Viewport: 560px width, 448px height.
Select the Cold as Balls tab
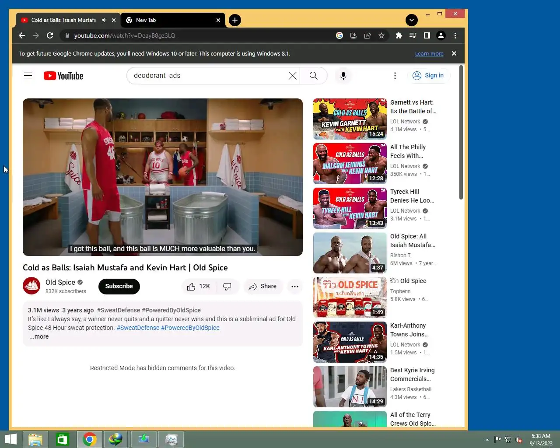click(63, 20)
